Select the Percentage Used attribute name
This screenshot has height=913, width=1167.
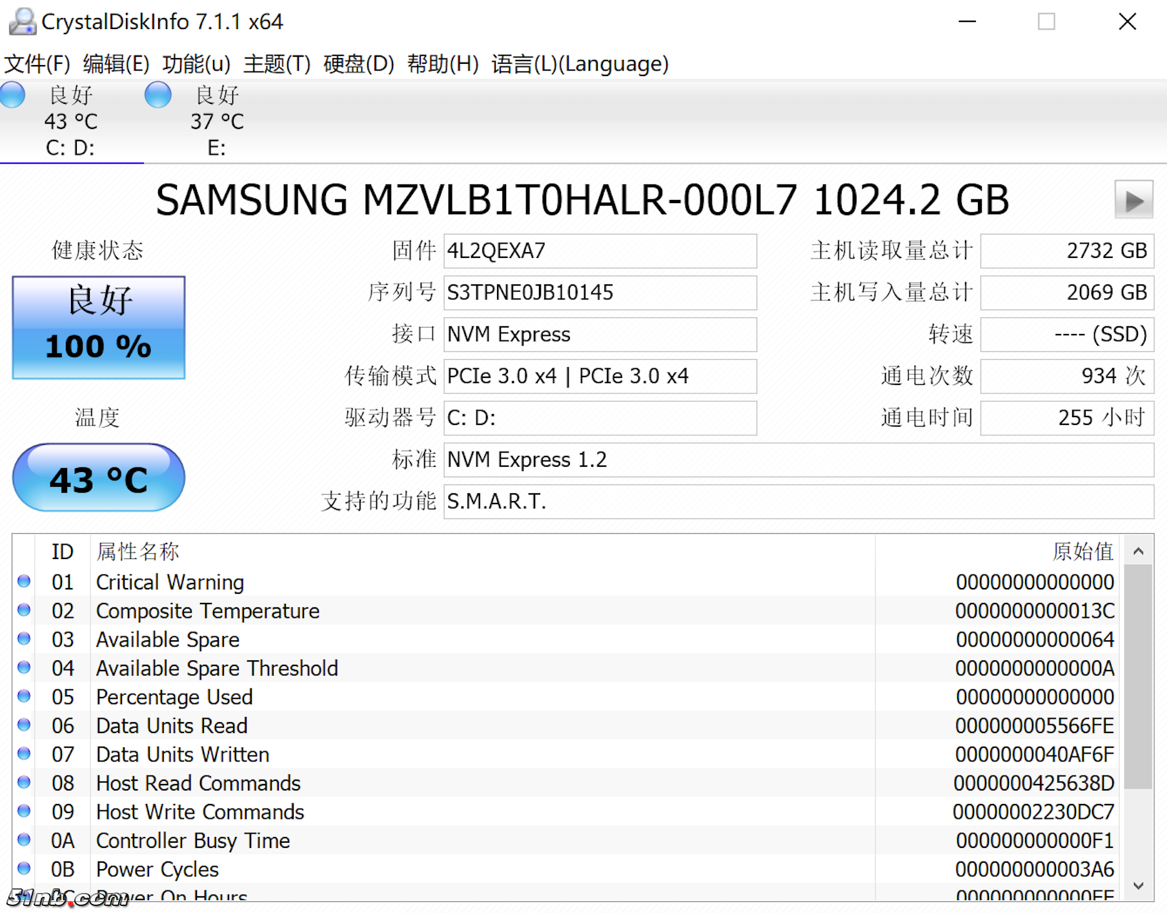174,698
